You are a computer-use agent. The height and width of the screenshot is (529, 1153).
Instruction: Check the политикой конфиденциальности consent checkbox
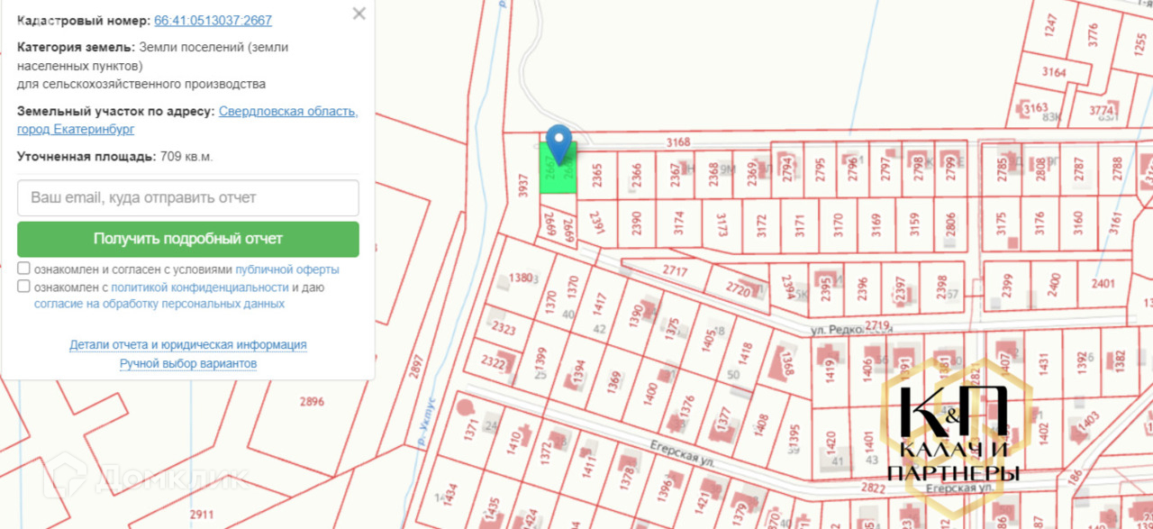(x=23, y=287)
